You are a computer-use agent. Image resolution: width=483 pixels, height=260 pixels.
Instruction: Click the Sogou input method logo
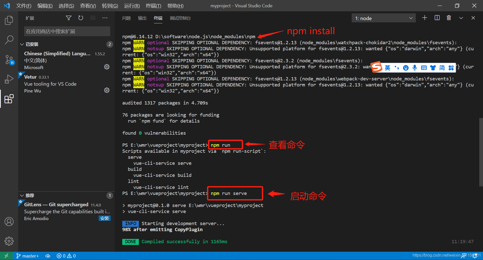(377, 67)
